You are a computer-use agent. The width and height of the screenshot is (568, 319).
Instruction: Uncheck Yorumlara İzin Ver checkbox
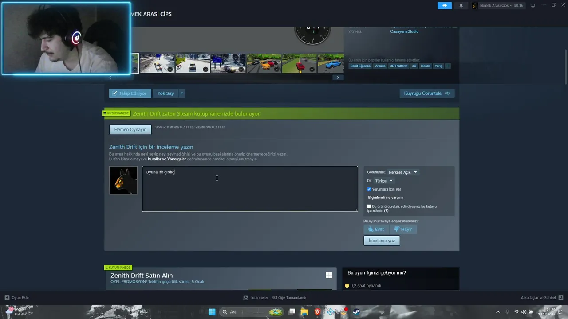[369, 189]
